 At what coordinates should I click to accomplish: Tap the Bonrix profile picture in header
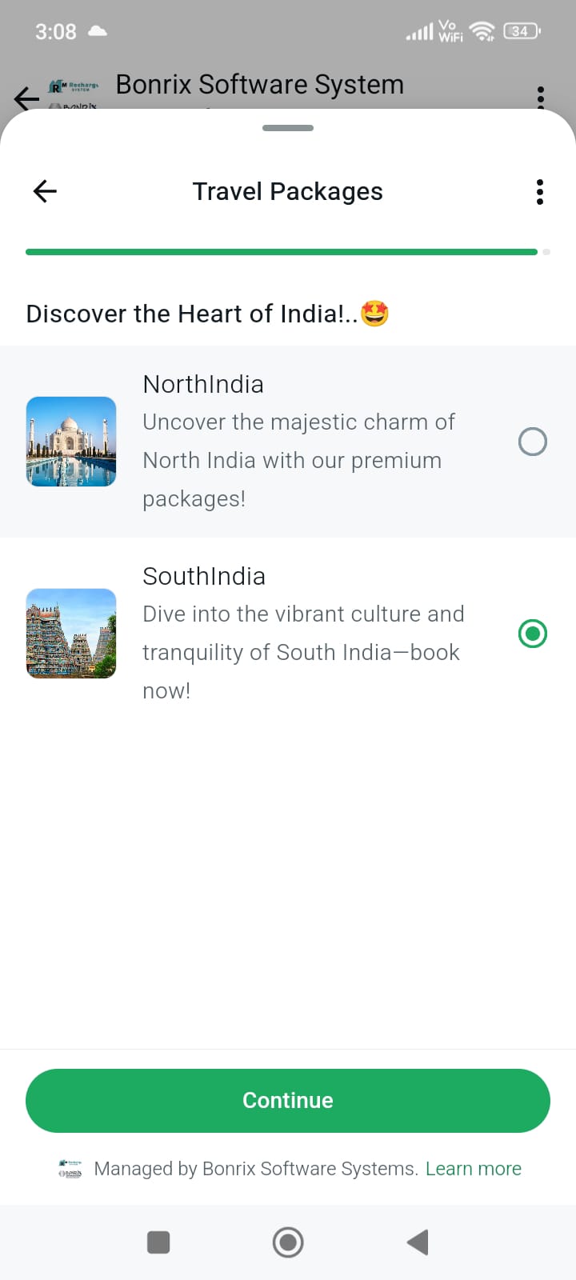74,95
